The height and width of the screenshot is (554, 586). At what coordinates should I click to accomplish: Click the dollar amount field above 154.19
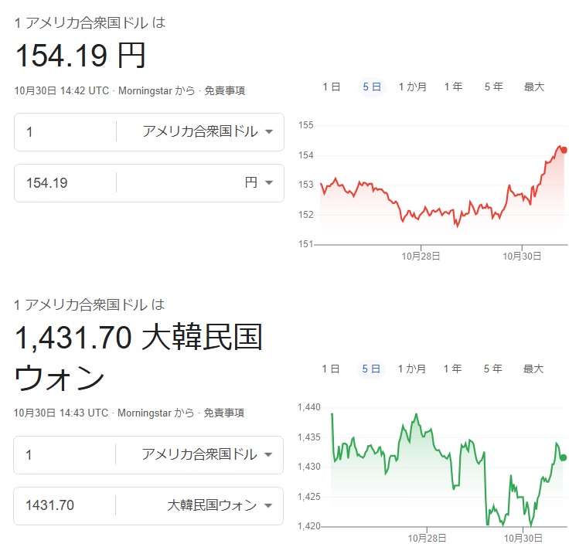tap(66, 132)
